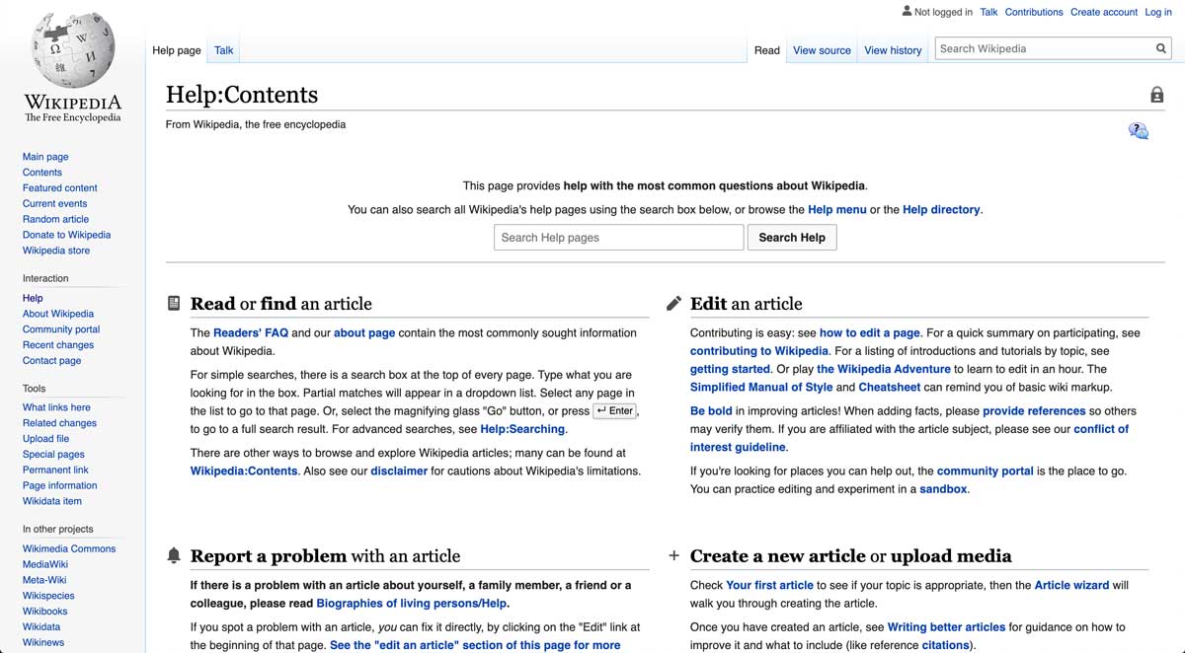Image resolution: width=1185 pixels, height=653 pixels.
Task: Click inside the Search Help pages field
Action: click(618, 237)
